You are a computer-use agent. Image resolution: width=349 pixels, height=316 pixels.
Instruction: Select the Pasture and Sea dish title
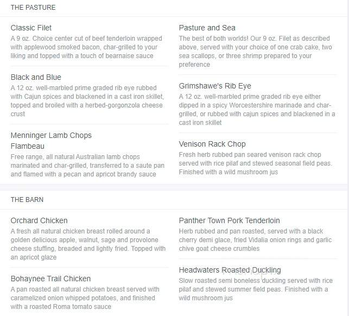click(207, 28)
